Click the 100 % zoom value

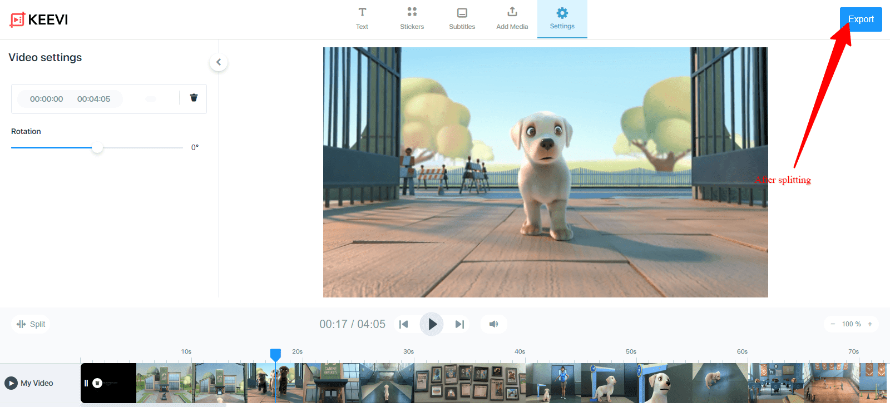[852, 324]
